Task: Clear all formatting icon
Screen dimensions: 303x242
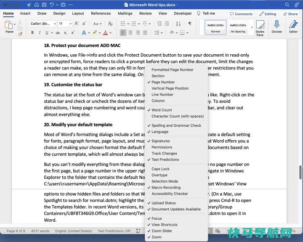Action: coord(110,24)
